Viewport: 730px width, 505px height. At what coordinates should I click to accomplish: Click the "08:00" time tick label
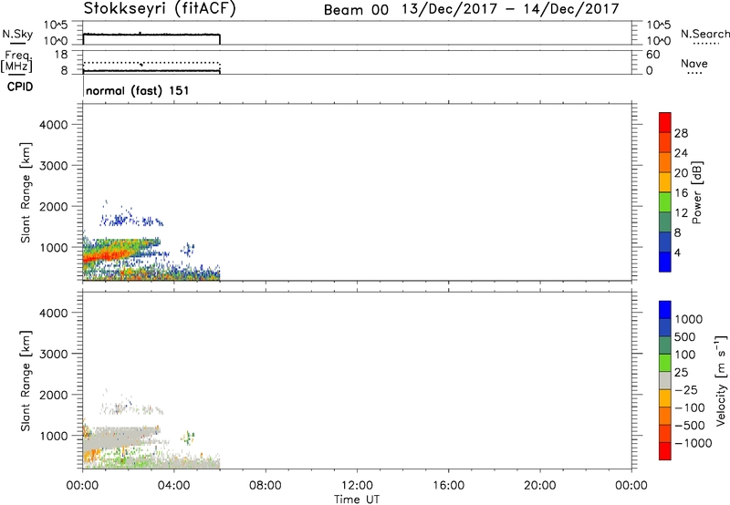pos(266,486)
